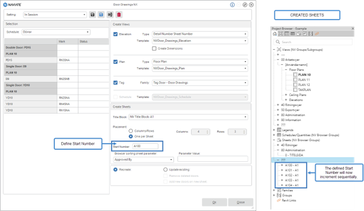The height and width of the screenshot is (211, 364).
Task: Uncheck the Elevation checkbox
Action: [116, 34]
